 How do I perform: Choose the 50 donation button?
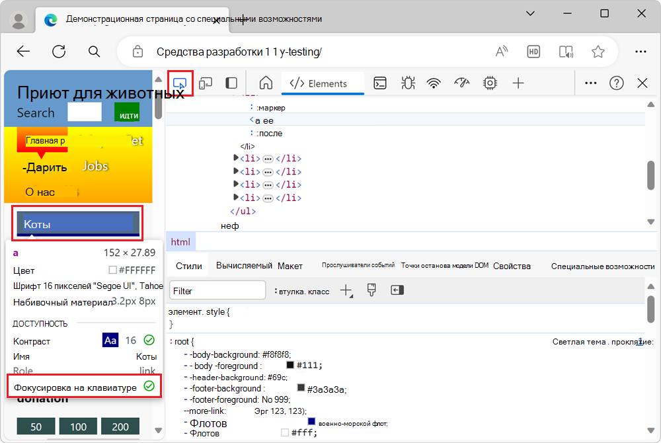click(36, 426)
